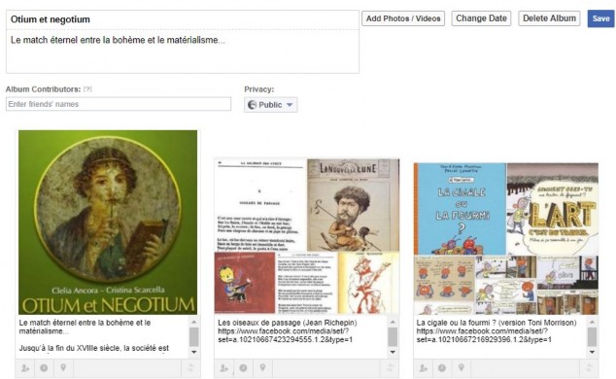Edit the Les oiseaux de passage caption
Screen dimensions: 616x379
pos(301,336)
